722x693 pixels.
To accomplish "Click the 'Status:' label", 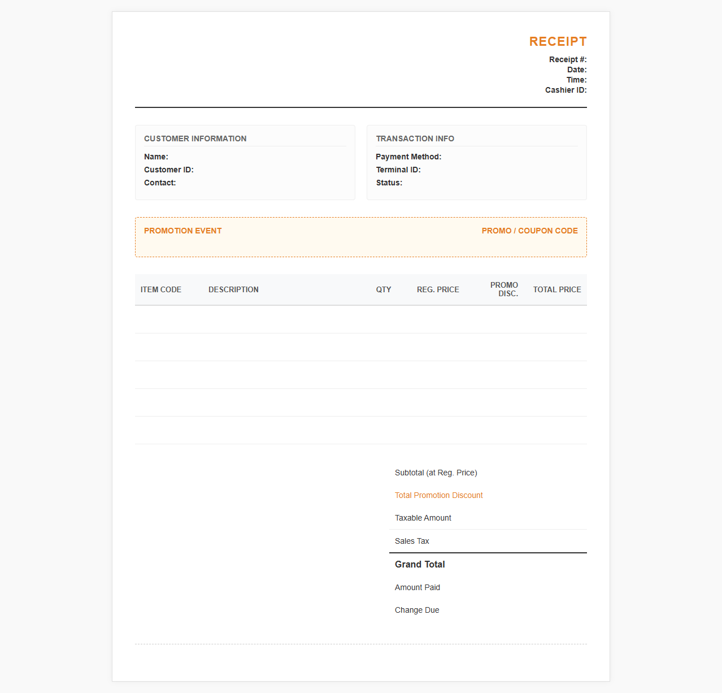I will (x=389, y=183).
